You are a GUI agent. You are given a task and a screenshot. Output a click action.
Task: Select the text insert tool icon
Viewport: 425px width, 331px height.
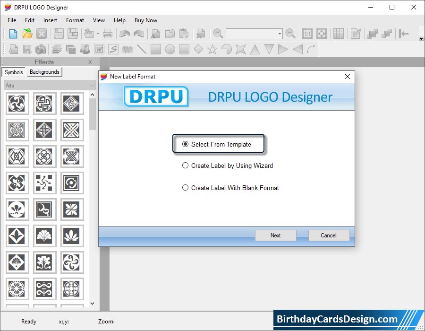(x=13, y=49)
